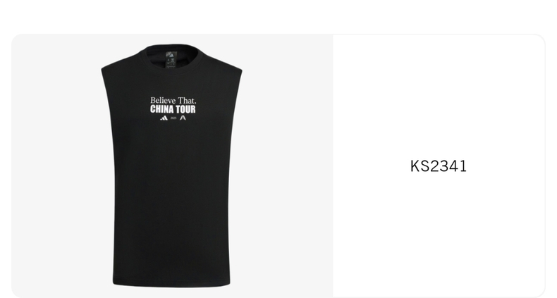Click the gray background right of the shirt
The width and height of the screenshot is (557, 298).
(x=288, y=166)
